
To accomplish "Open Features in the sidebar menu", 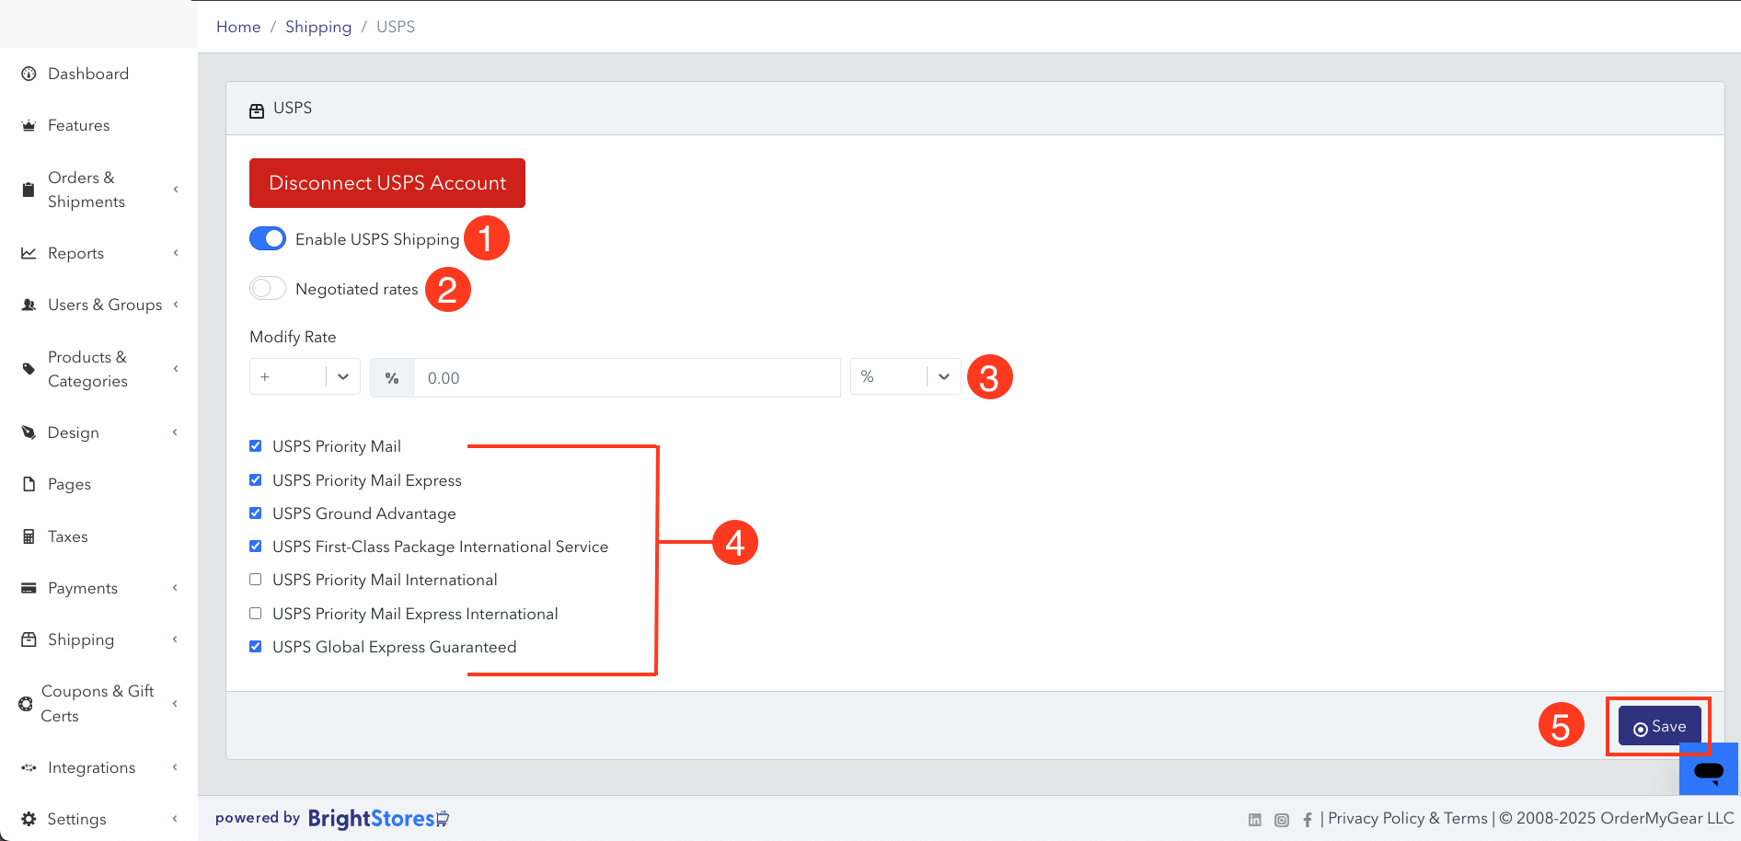I will point(79,125).
